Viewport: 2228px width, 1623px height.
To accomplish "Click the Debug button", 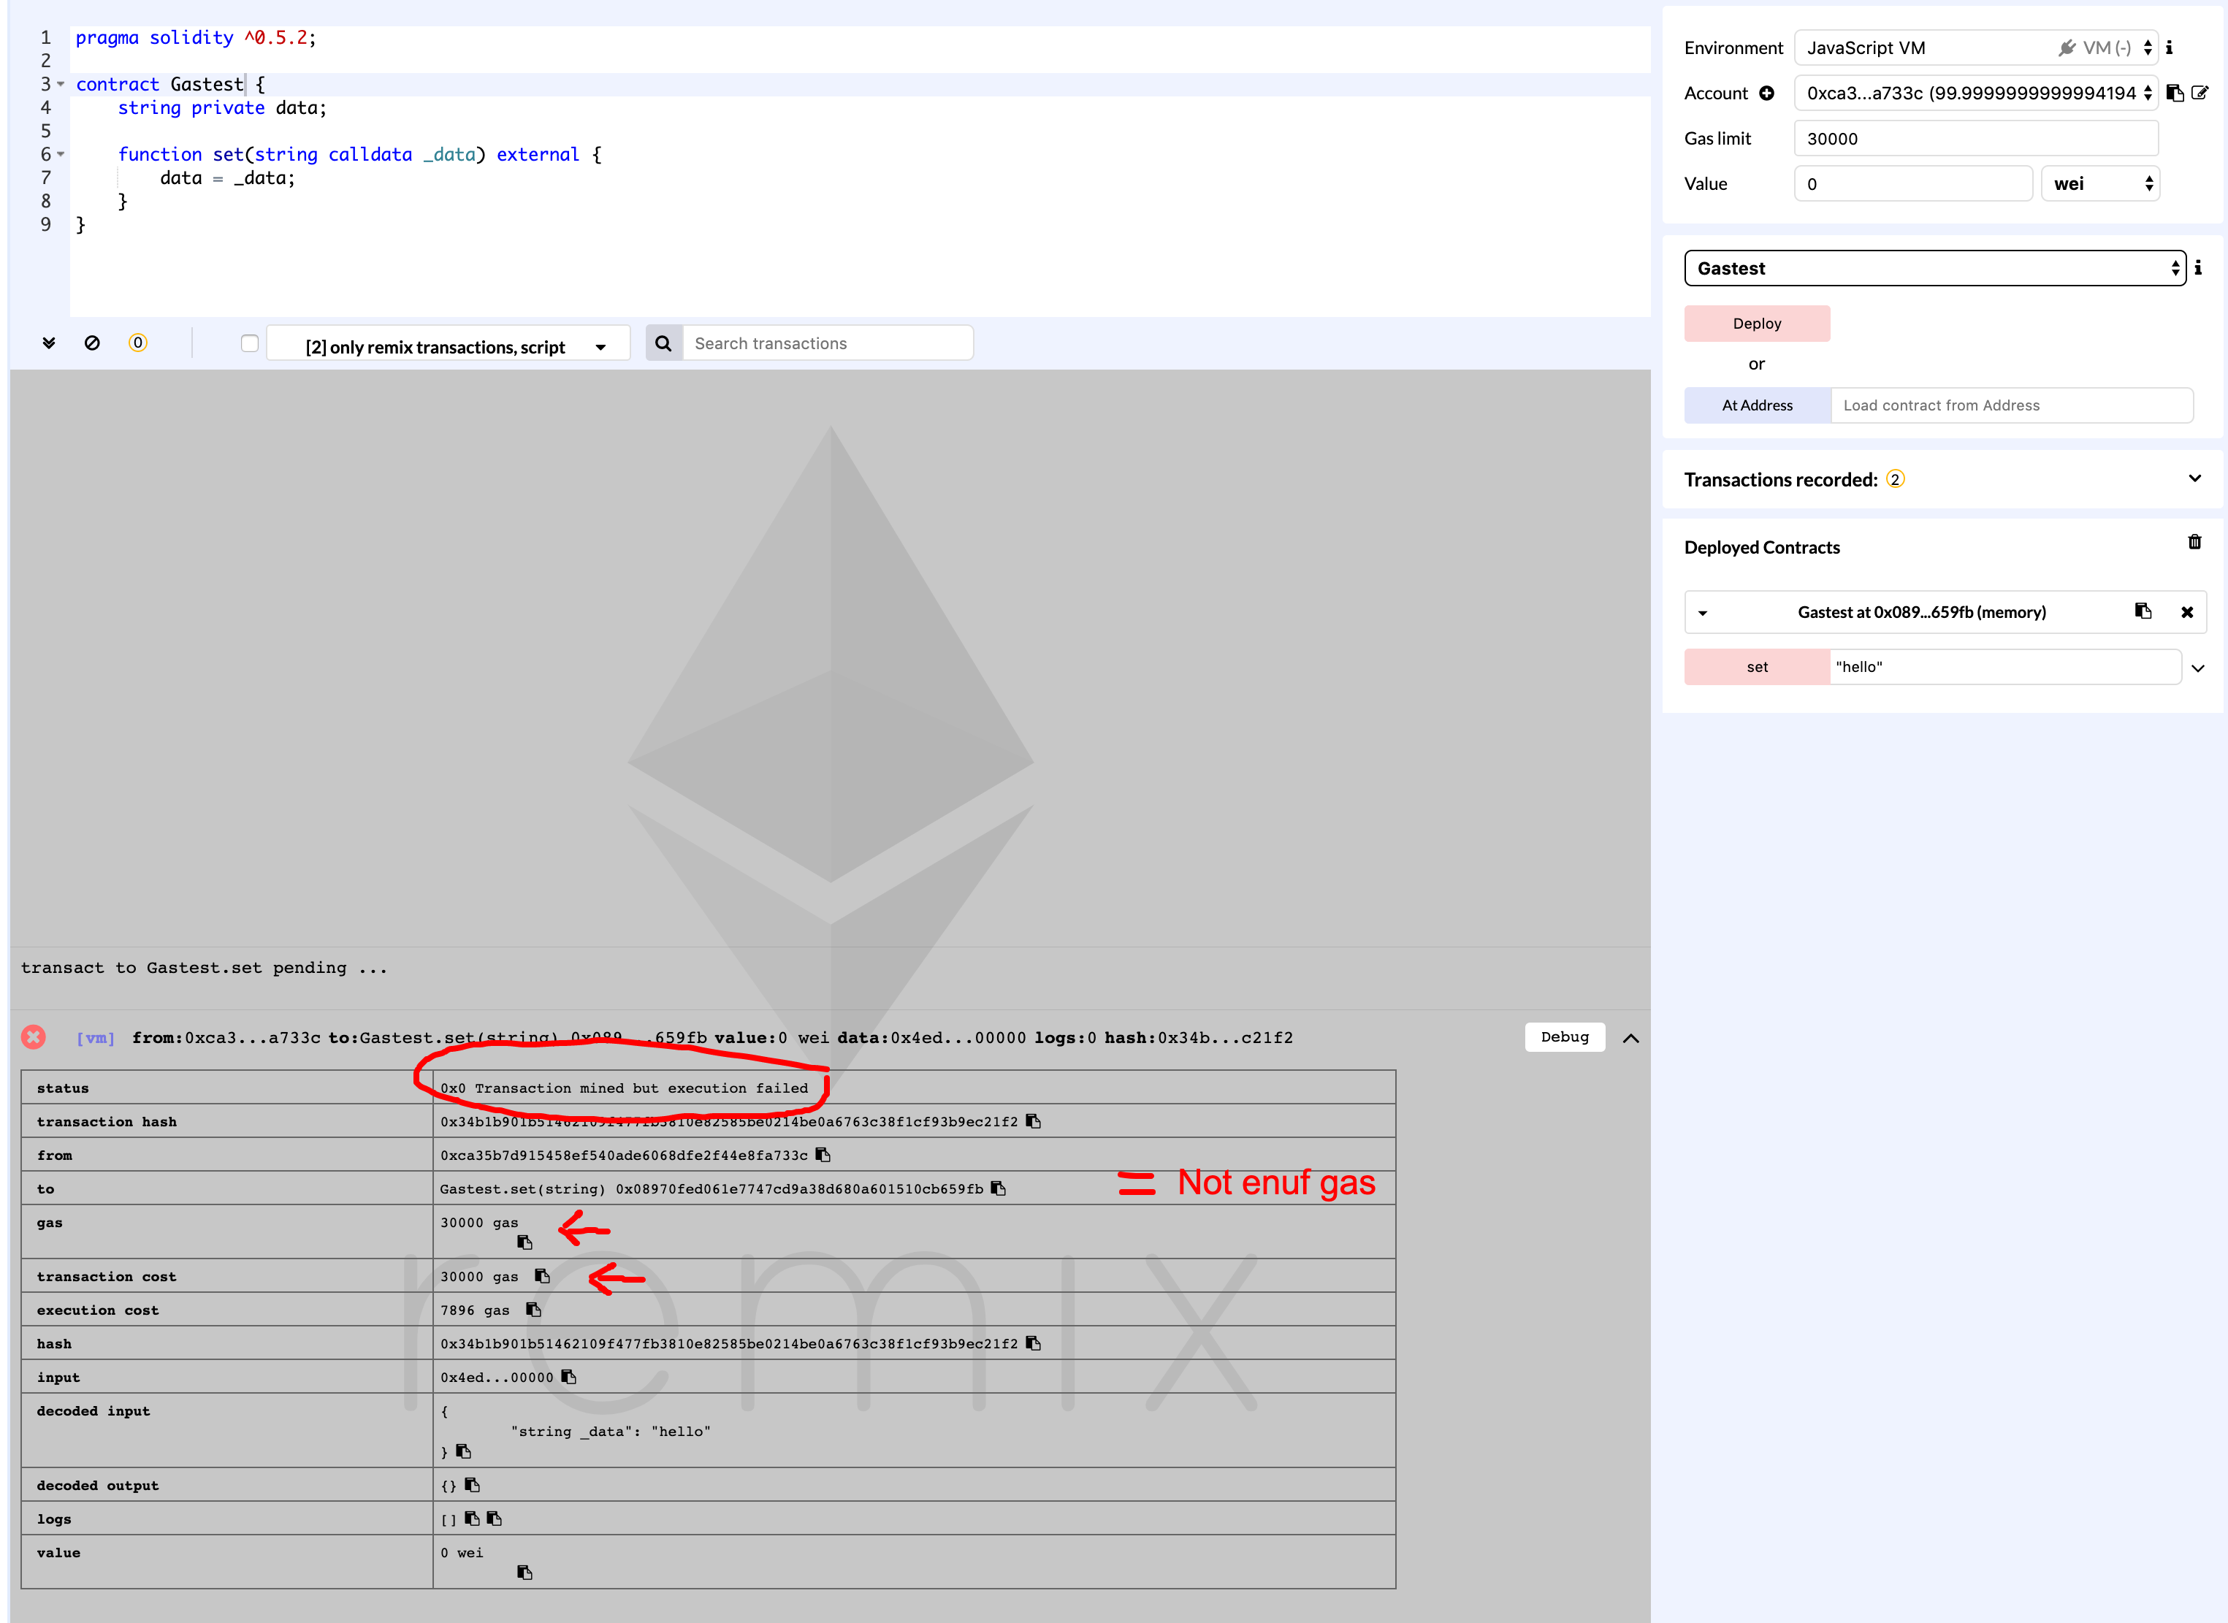I will (1564, 1036).
